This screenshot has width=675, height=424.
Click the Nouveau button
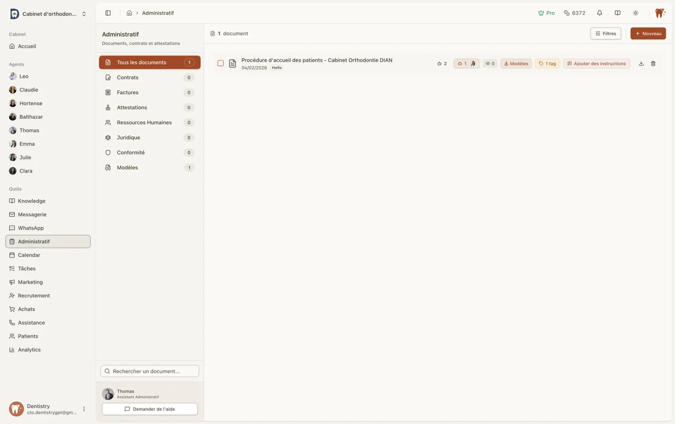(648, 34)
